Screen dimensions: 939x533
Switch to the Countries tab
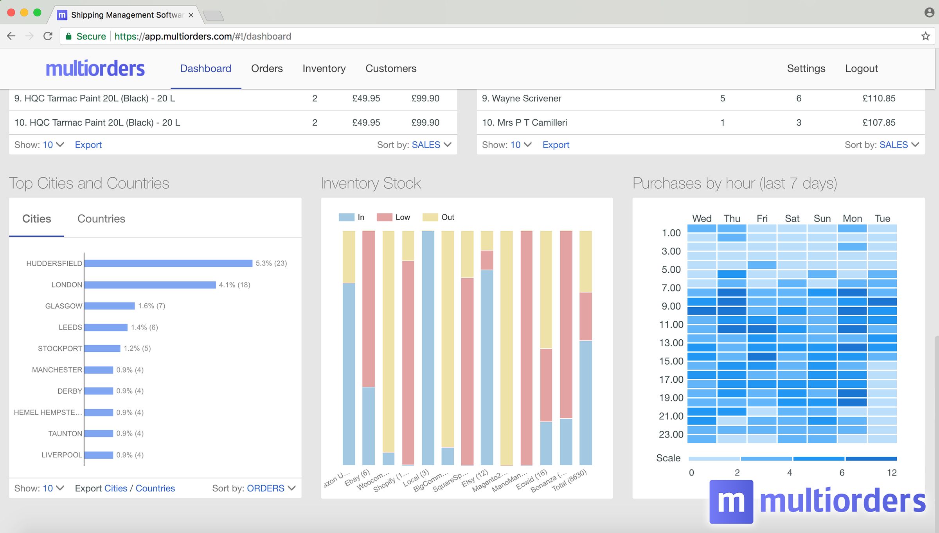101,218
